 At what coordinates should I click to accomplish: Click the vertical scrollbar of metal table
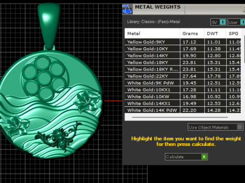pos(244,49)
